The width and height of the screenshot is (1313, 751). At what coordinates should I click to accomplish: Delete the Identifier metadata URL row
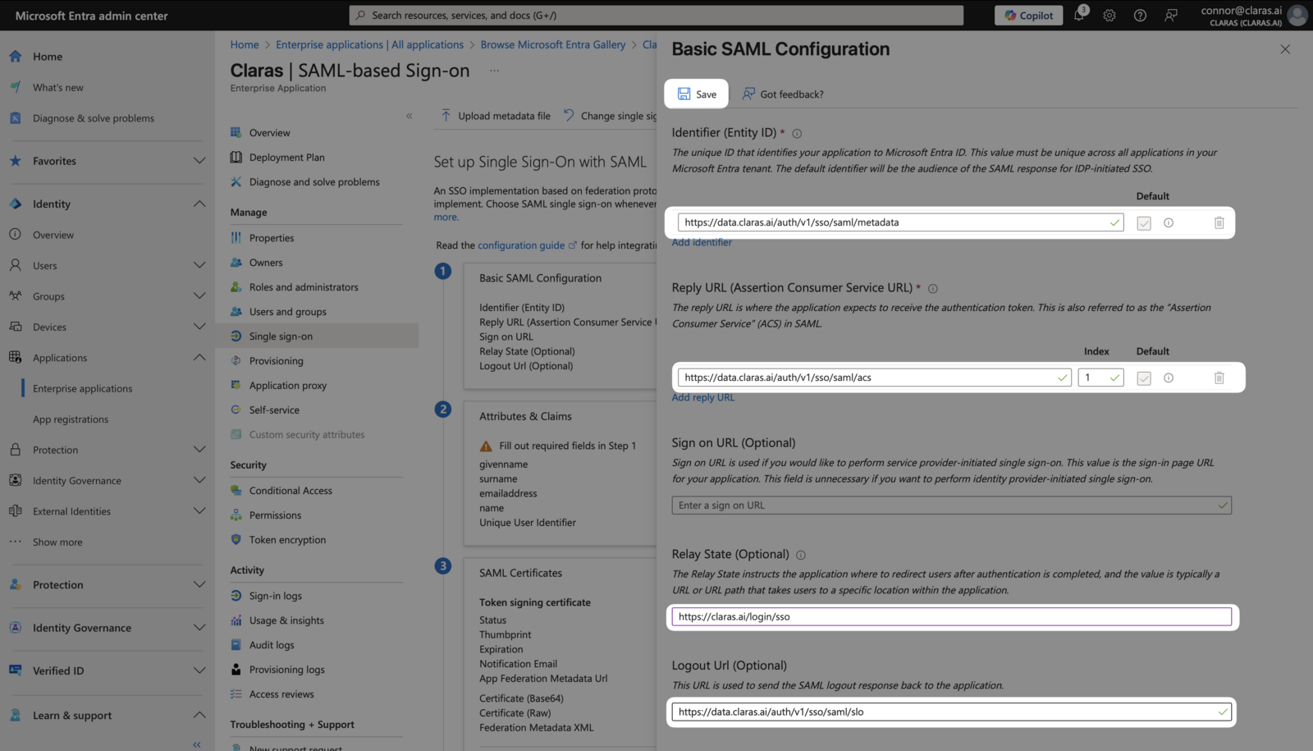pyautogui.click(x=1219, y=222)
